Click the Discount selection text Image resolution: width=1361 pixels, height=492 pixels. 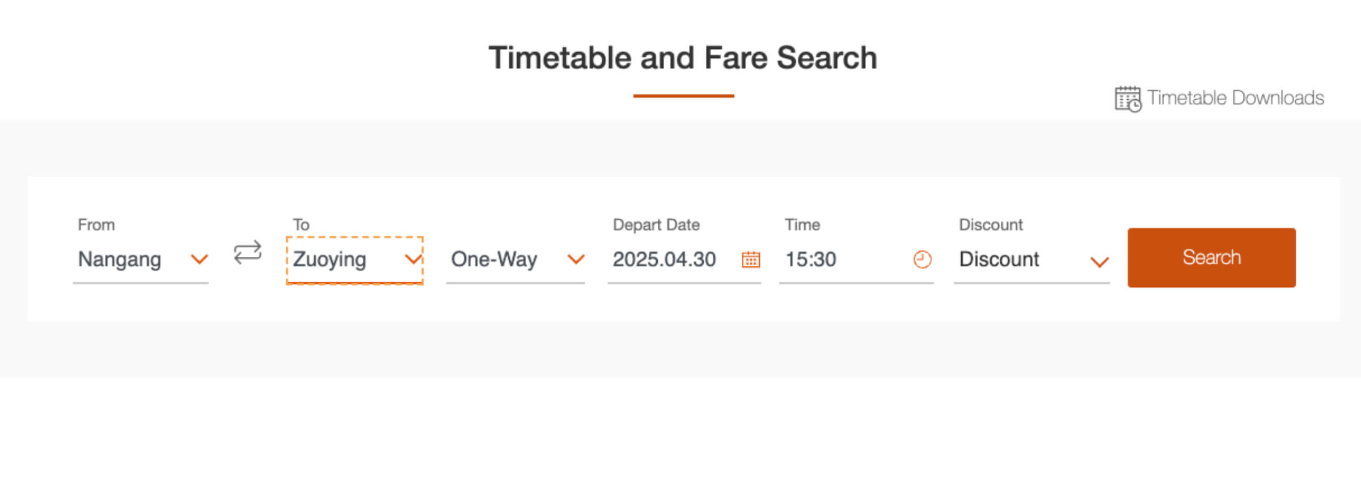999,260
